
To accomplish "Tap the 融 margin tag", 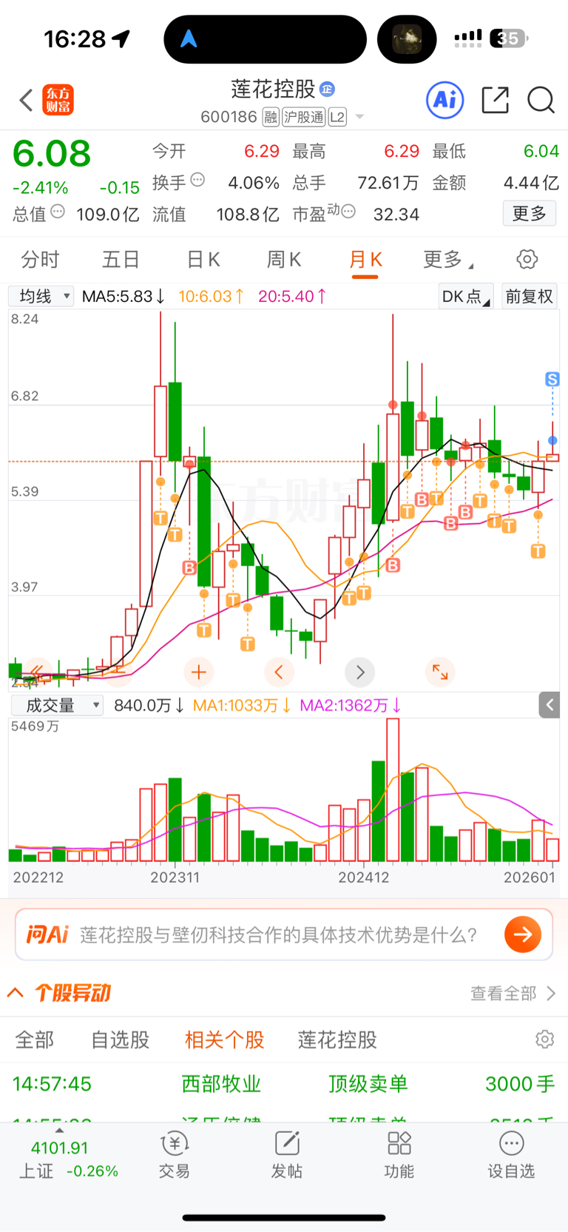I will [271, 117].
